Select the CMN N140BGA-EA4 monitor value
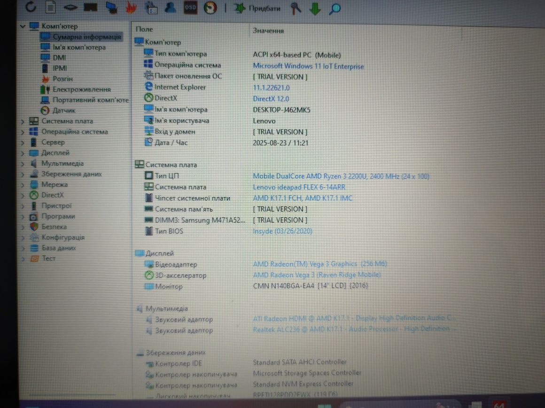 tap(311, 286)
